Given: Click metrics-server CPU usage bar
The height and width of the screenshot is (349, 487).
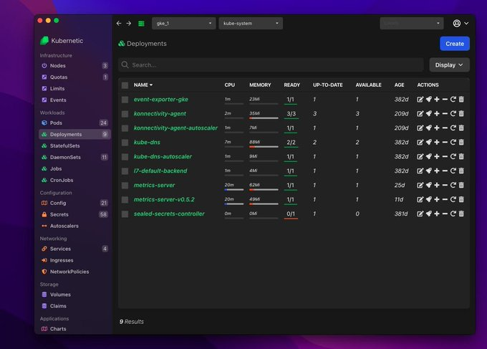Looking at the screenshot, I should tap(234, 190).
